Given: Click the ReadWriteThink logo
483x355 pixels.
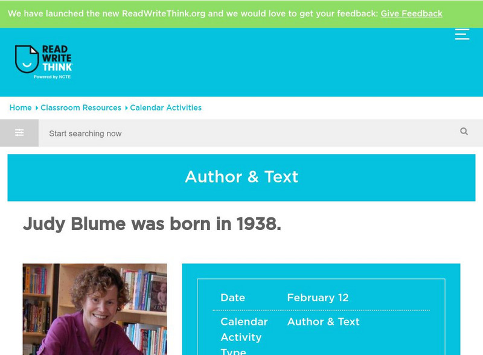Looking at the screenshot, I should tap(43, 61).
